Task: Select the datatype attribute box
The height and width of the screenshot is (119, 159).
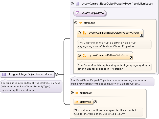Action: pos(85,102)
